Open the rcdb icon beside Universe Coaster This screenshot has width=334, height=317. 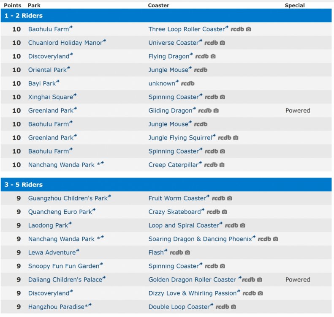pyautogui.click(x=211, y=43)
